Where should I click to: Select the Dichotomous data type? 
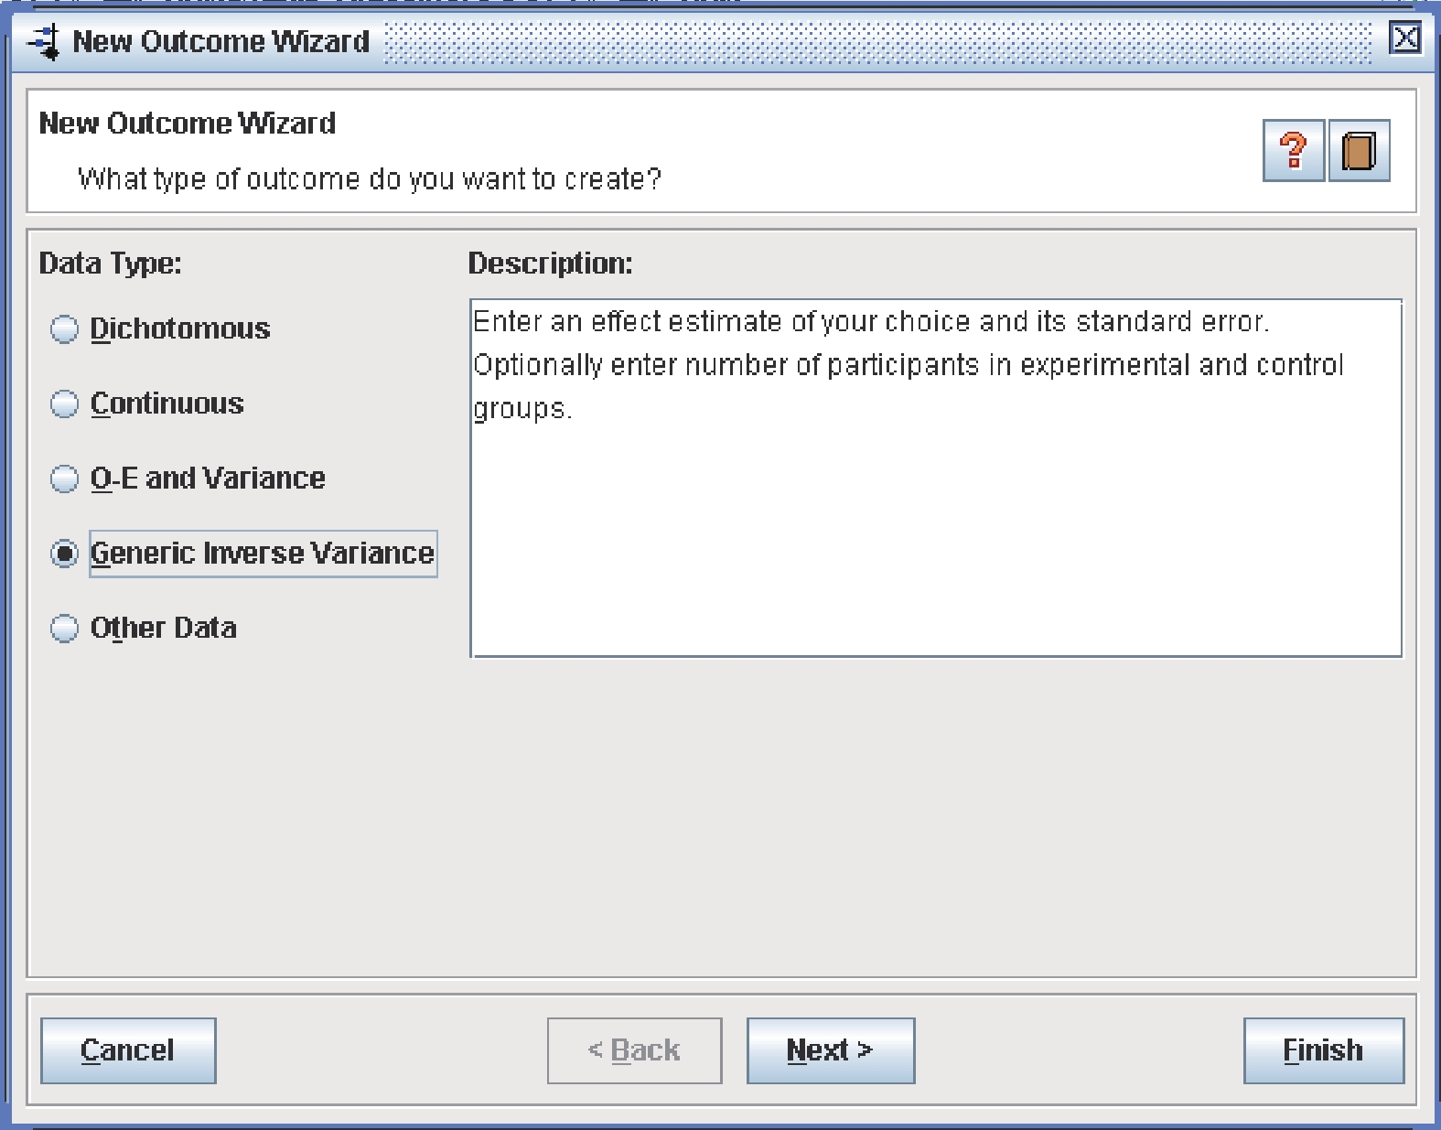tap(160, 328)
